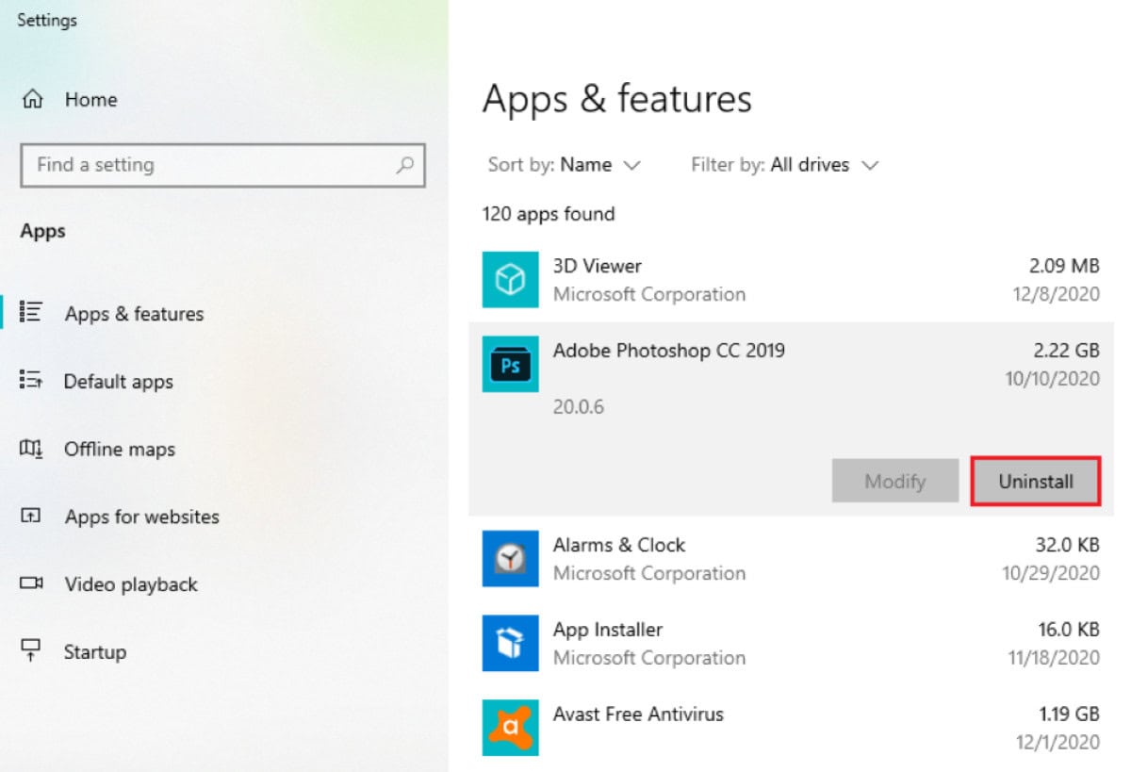Select the Home icon in sidebar
Image resolution: width=1131 pixels, height=772 pixels.
point(34,99)
